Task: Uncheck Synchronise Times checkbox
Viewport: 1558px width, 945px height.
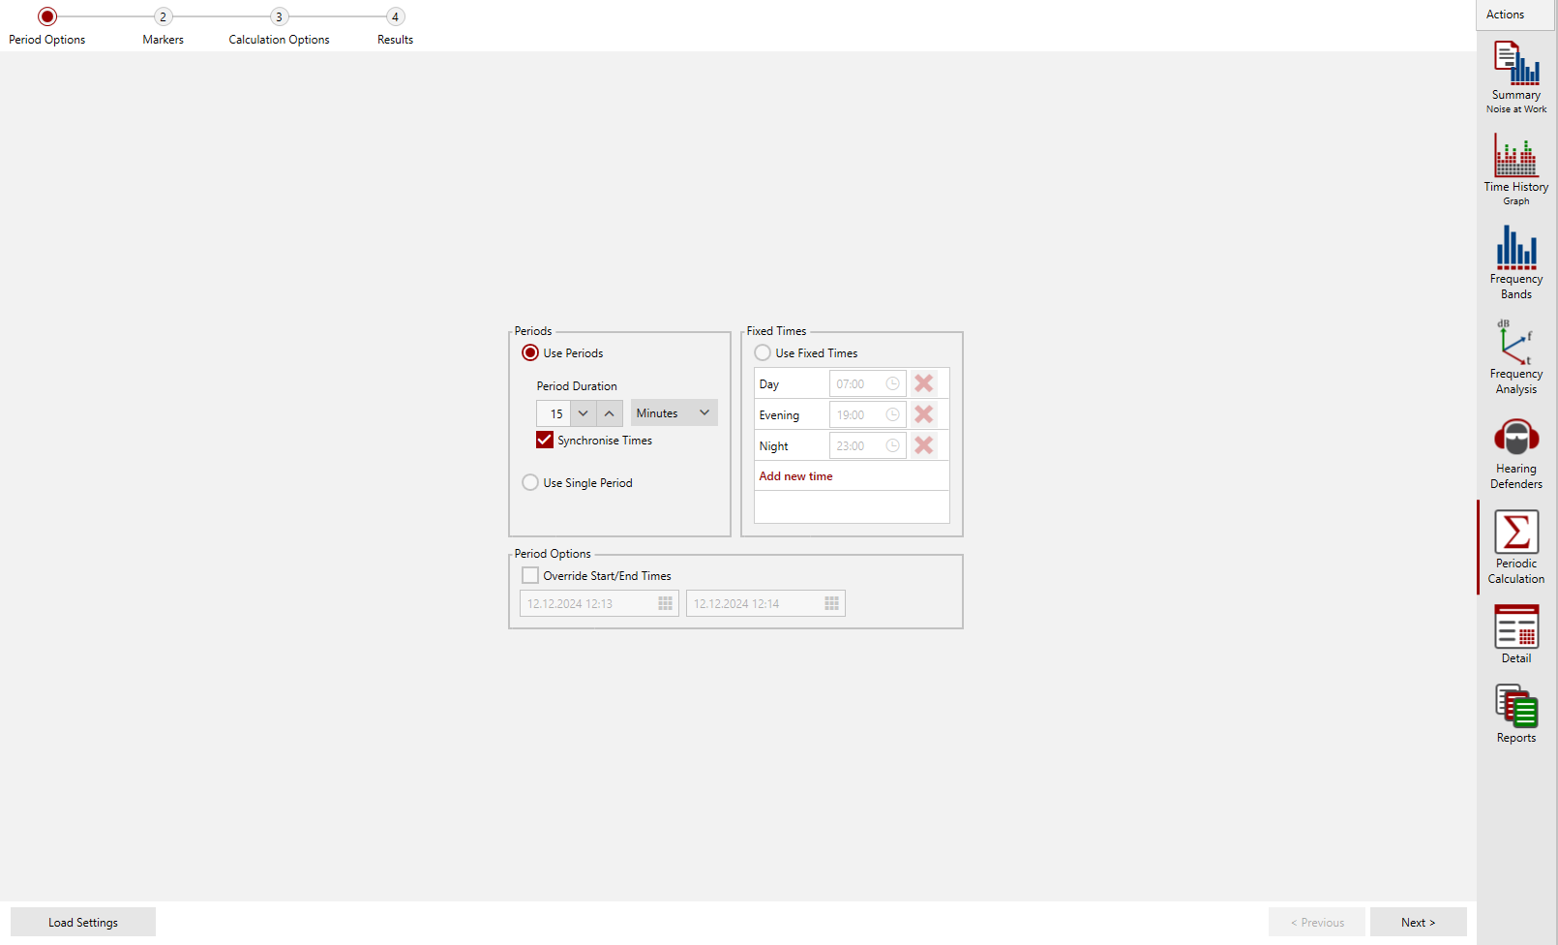Action: tap(545, 440)
